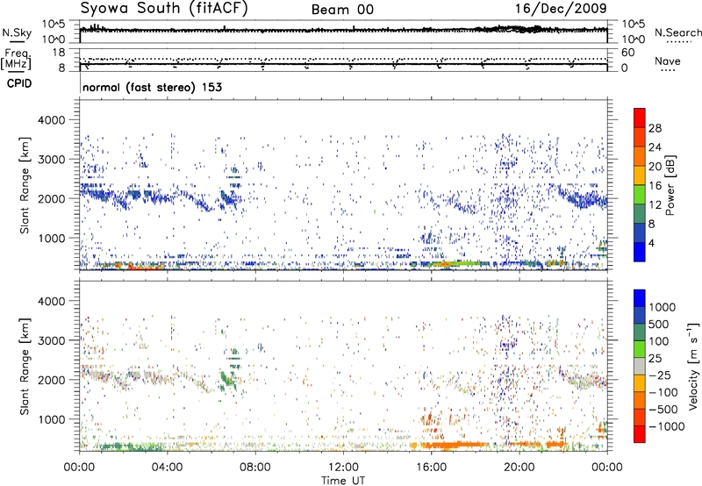Click the "−1000" label on Velocity color bar
This screenshot has height=486, width=702.
[666, 426]
